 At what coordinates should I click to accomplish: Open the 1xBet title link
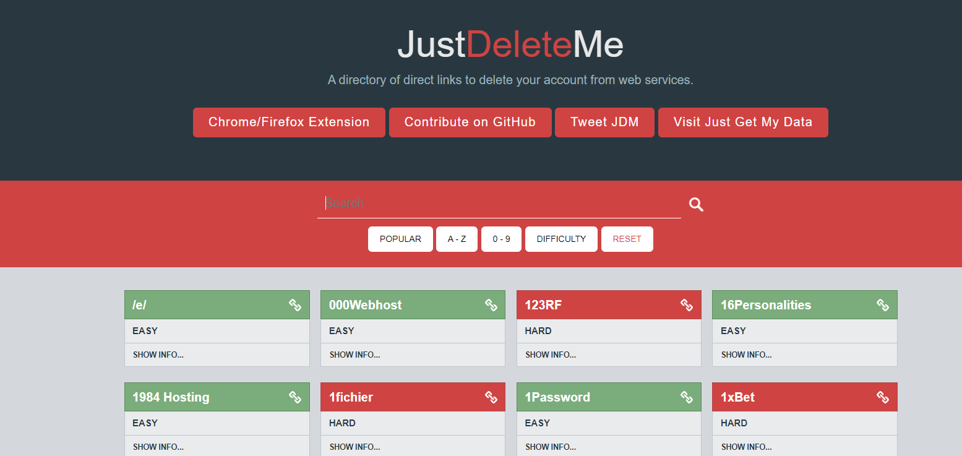click(738, 397)
